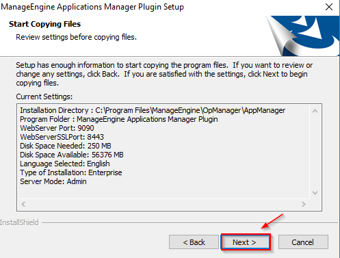
Task: Close the setup dialog window
Action: [x=329, y=7]
